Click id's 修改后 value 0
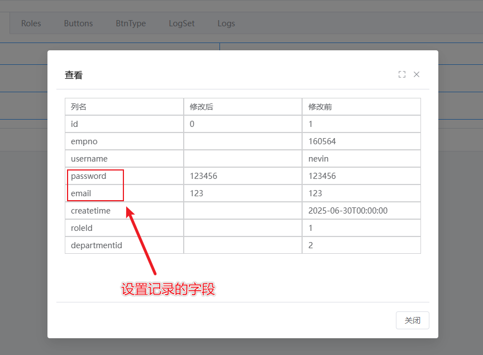Image resolution: width=483 pixels, height=355 pixels. 192,124
